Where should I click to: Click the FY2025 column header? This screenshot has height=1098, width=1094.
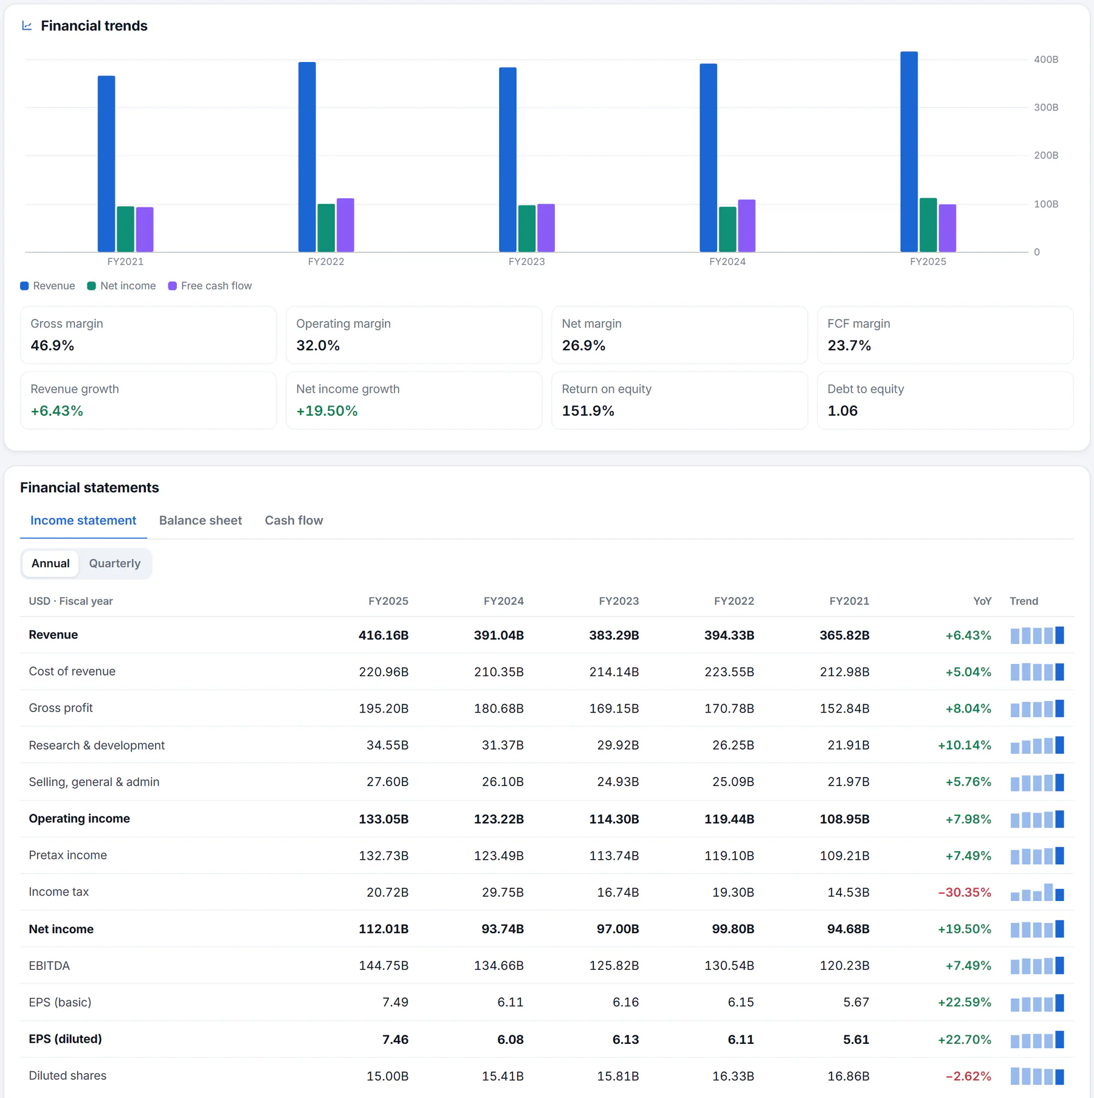(388, 601)
